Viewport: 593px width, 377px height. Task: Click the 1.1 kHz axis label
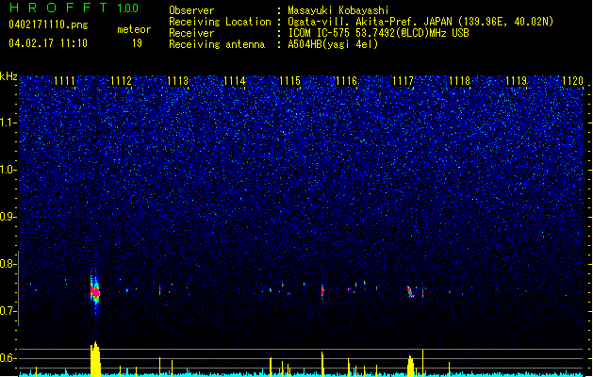click(x=8, y=123)
